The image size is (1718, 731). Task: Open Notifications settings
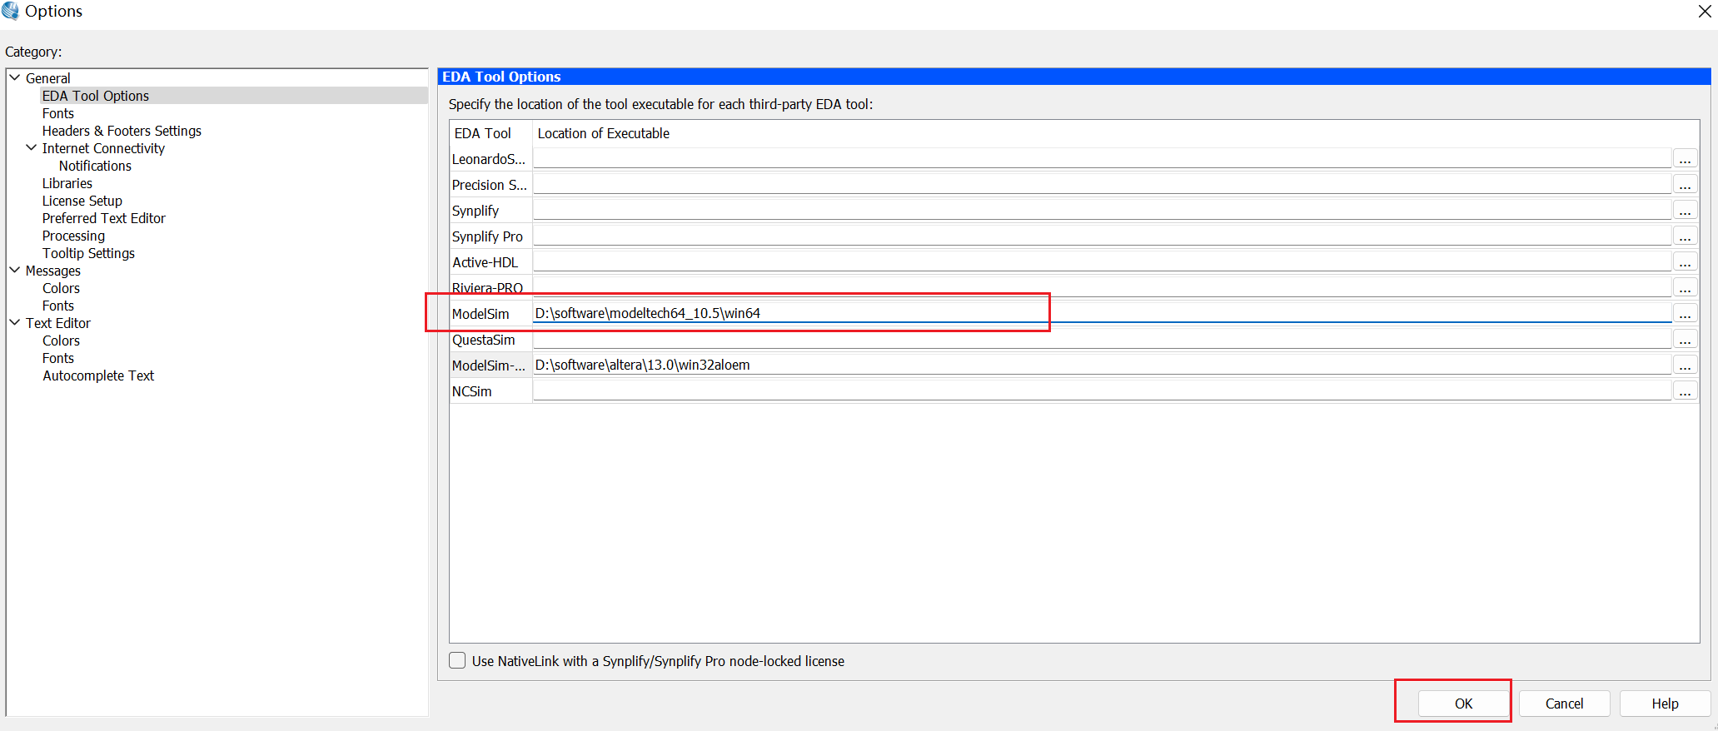(95, 166)
